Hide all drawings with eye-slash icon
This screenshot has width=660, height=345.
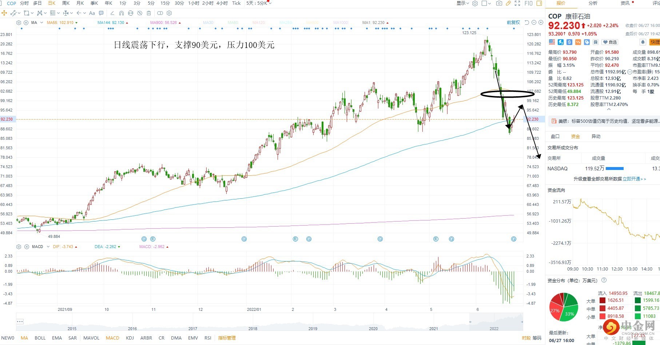pos(139,13)
